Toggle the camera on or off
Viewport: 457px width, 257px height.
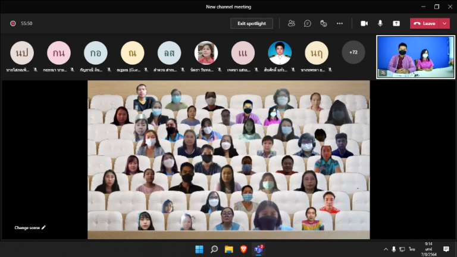click(x=364, y=23)
